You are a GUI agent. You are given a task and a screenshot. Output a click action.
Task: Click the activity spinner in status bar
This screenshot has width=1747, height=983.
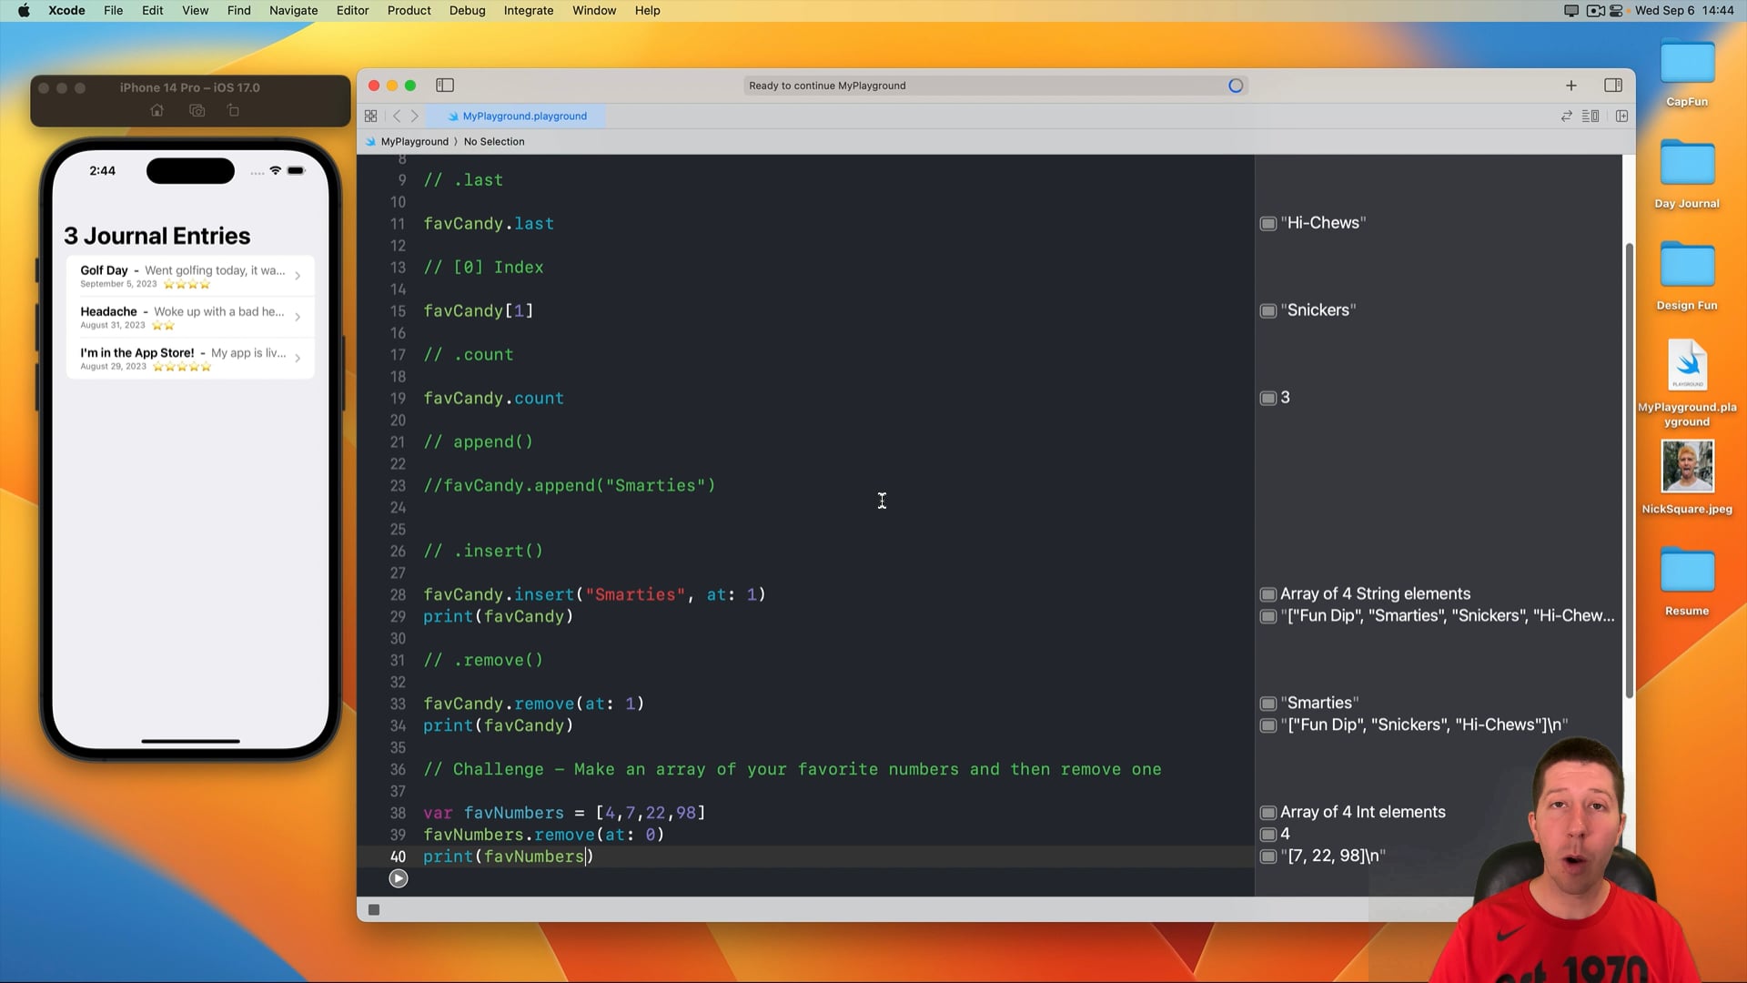point(1236,86)
